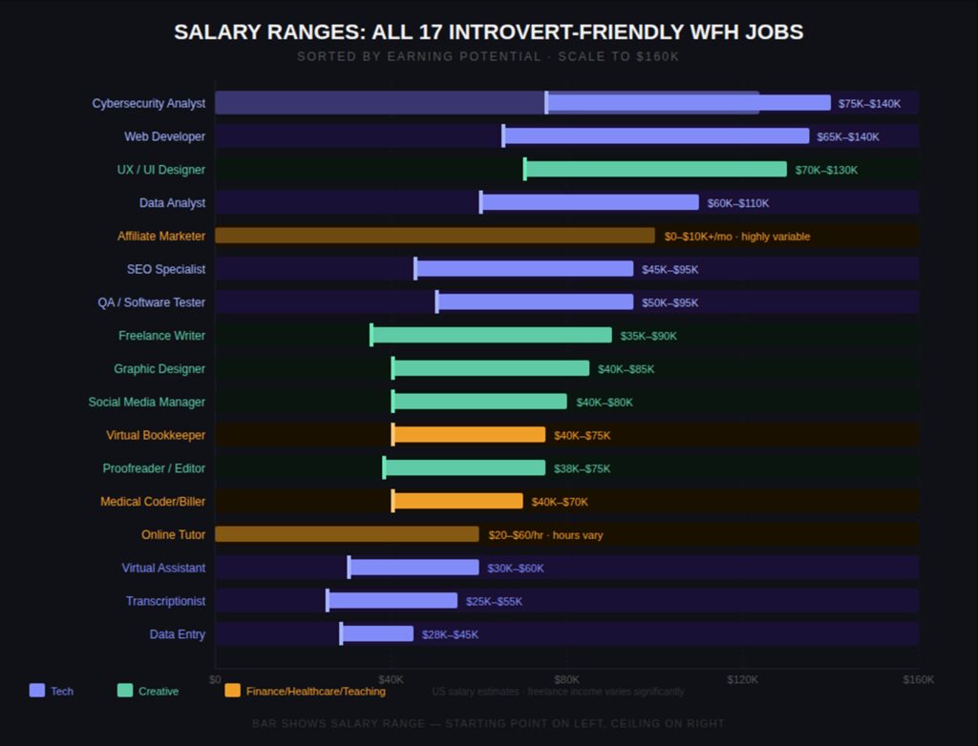The width and height of the screenshot is (978, 746).
Task: Select the Virtual Assistant salary bar
Action: coord(414,568)
